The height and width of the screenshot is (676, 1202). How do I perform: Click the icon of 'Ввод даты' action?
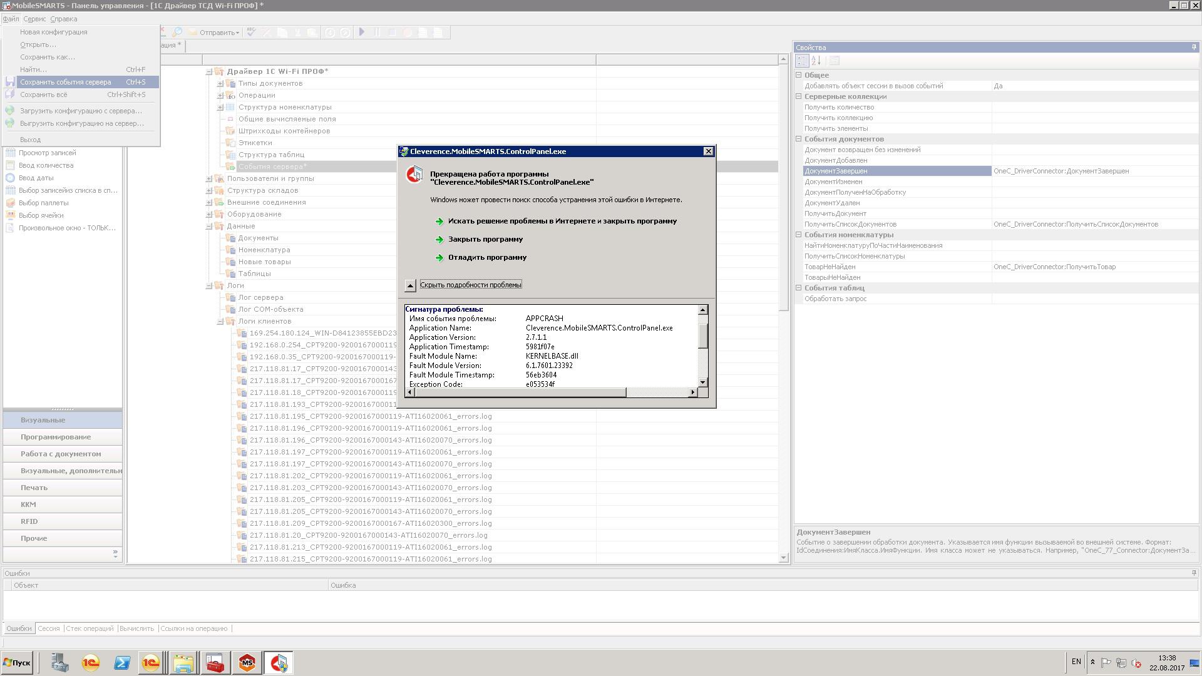10,178
